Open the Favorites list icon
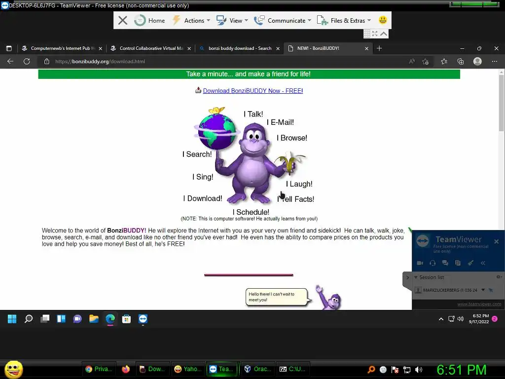 [444, 61]
